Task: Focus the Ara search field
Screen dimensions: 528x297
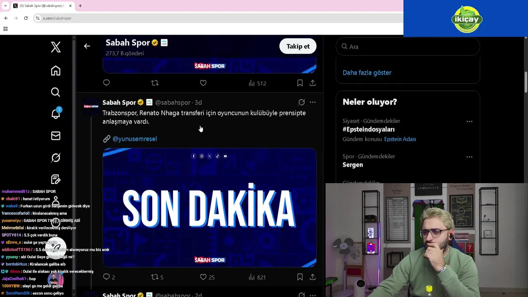Action: tap(408, 47)
